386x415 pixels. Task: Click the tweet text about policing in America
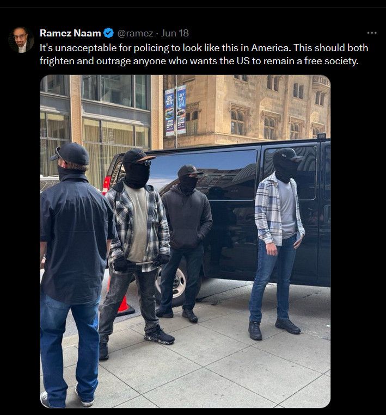point(204,54)
